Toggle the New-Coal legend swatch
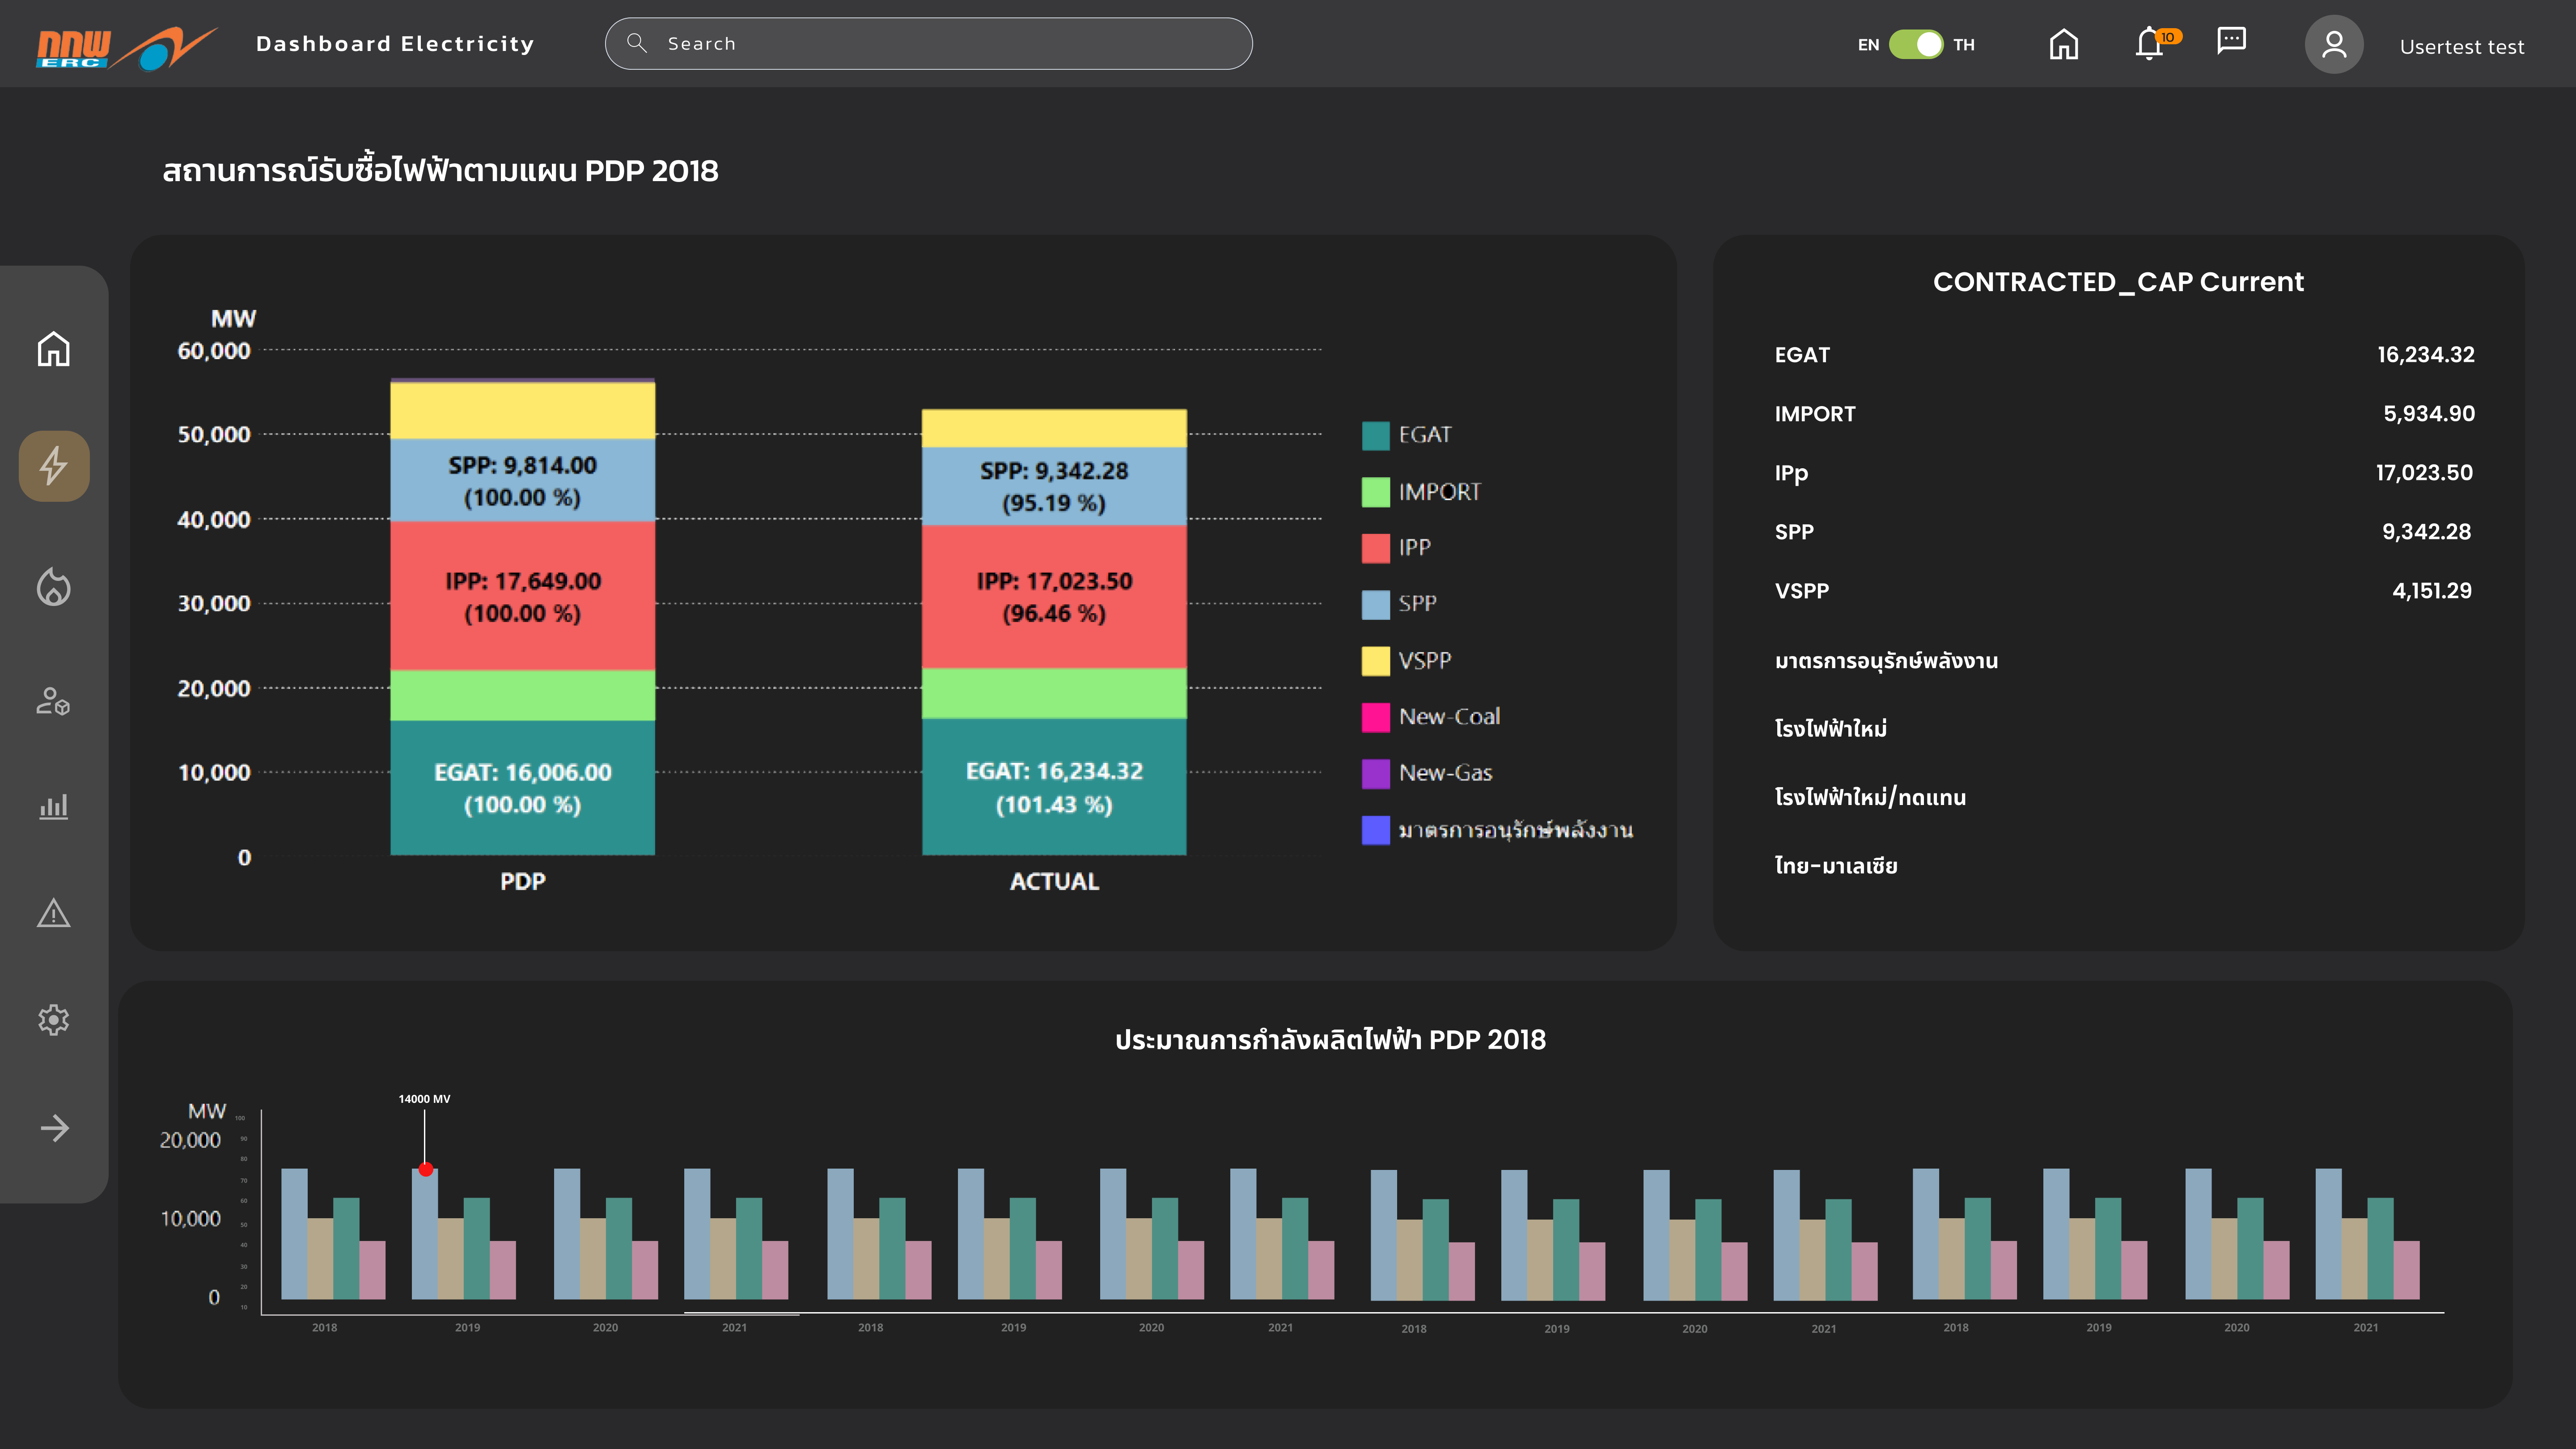The image size is (2576, 1449). [x=1376, y=717]
